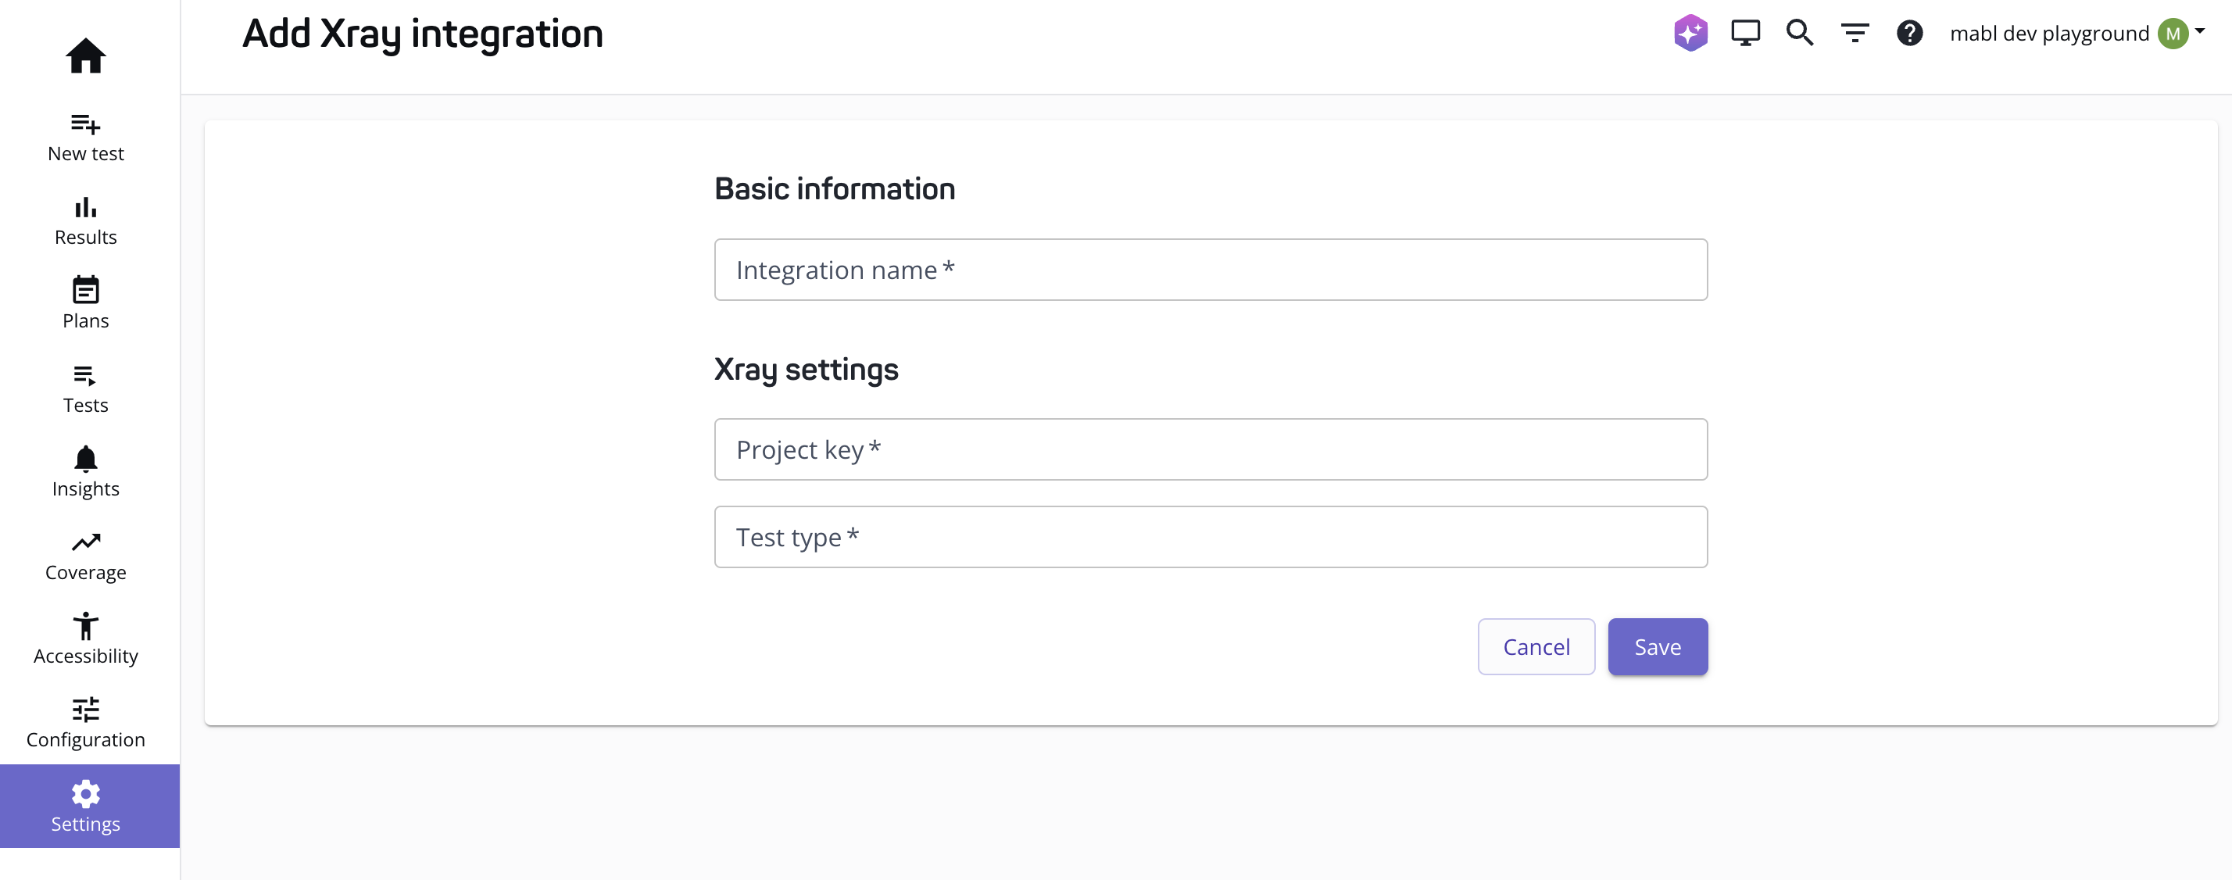Click the Cancel button
Viewport: 2232px width, 880px height.
click(x=1536, y=647)
